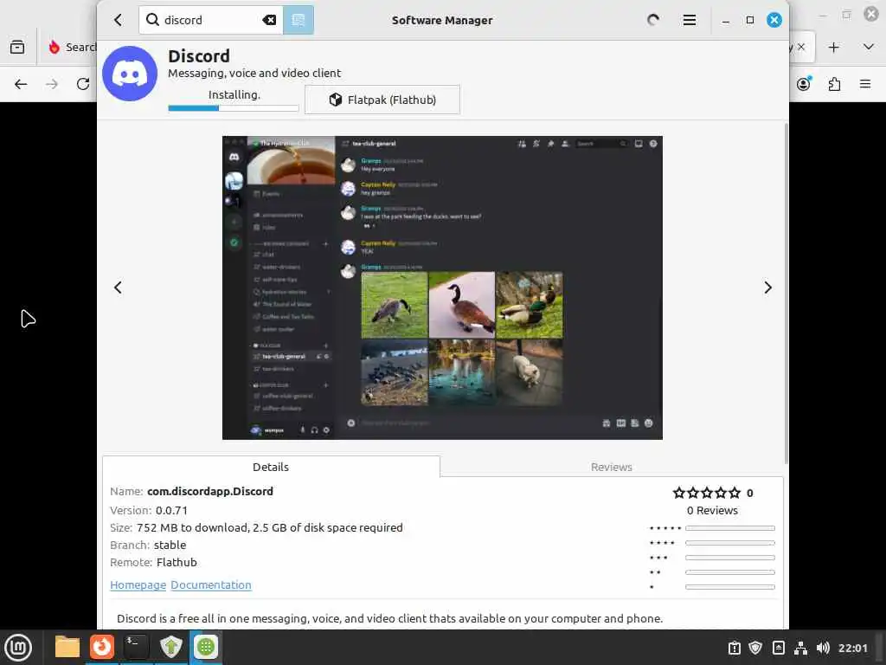Go forward in the browser window
Viewport: 886px width, 665px height.
pyautogui.click(x=52, y=84)
